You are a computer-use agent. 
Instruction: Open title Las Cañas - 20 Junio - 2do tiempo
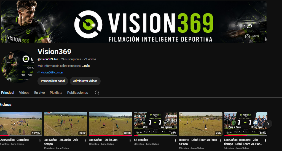tap(61, 142)
